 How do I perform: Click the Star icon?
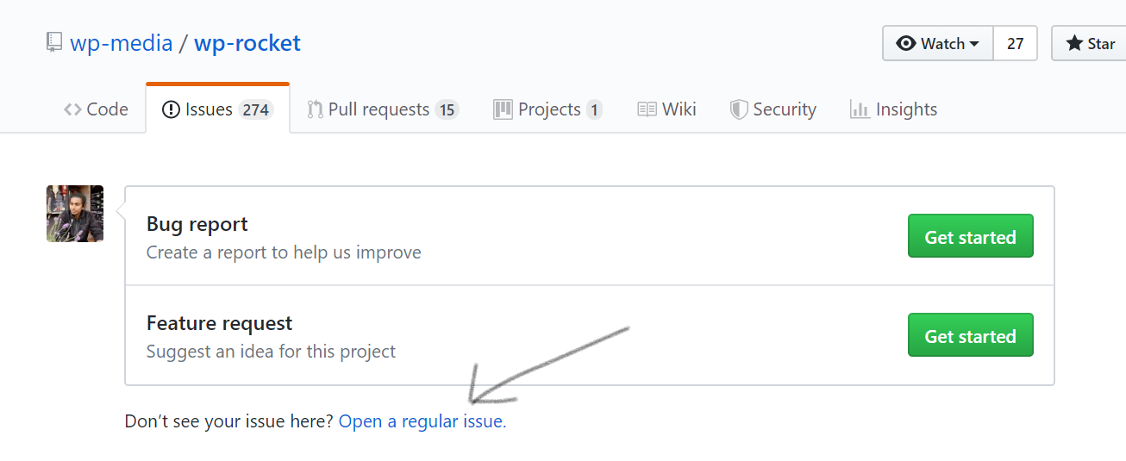[1074, 43]
